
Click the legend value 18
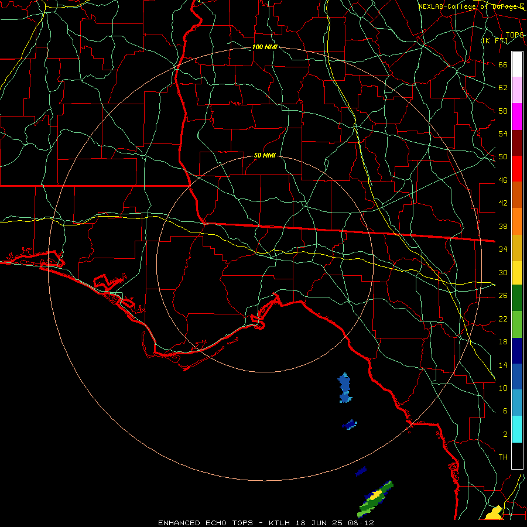tap(503, 342)
